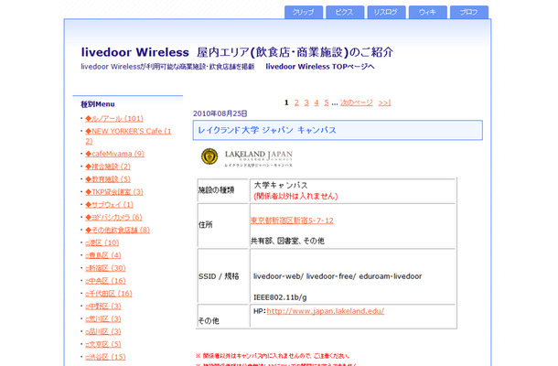Click the 2010年08月25日 post date
This screenshot has width=558, height=366.
click(x=220, y=113)
